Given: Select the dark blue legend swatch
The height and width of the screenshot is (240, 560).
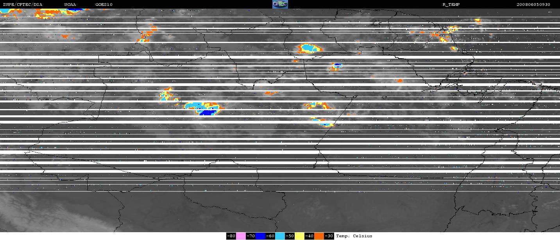Looking at the screenshot, I should coord(260,236).
